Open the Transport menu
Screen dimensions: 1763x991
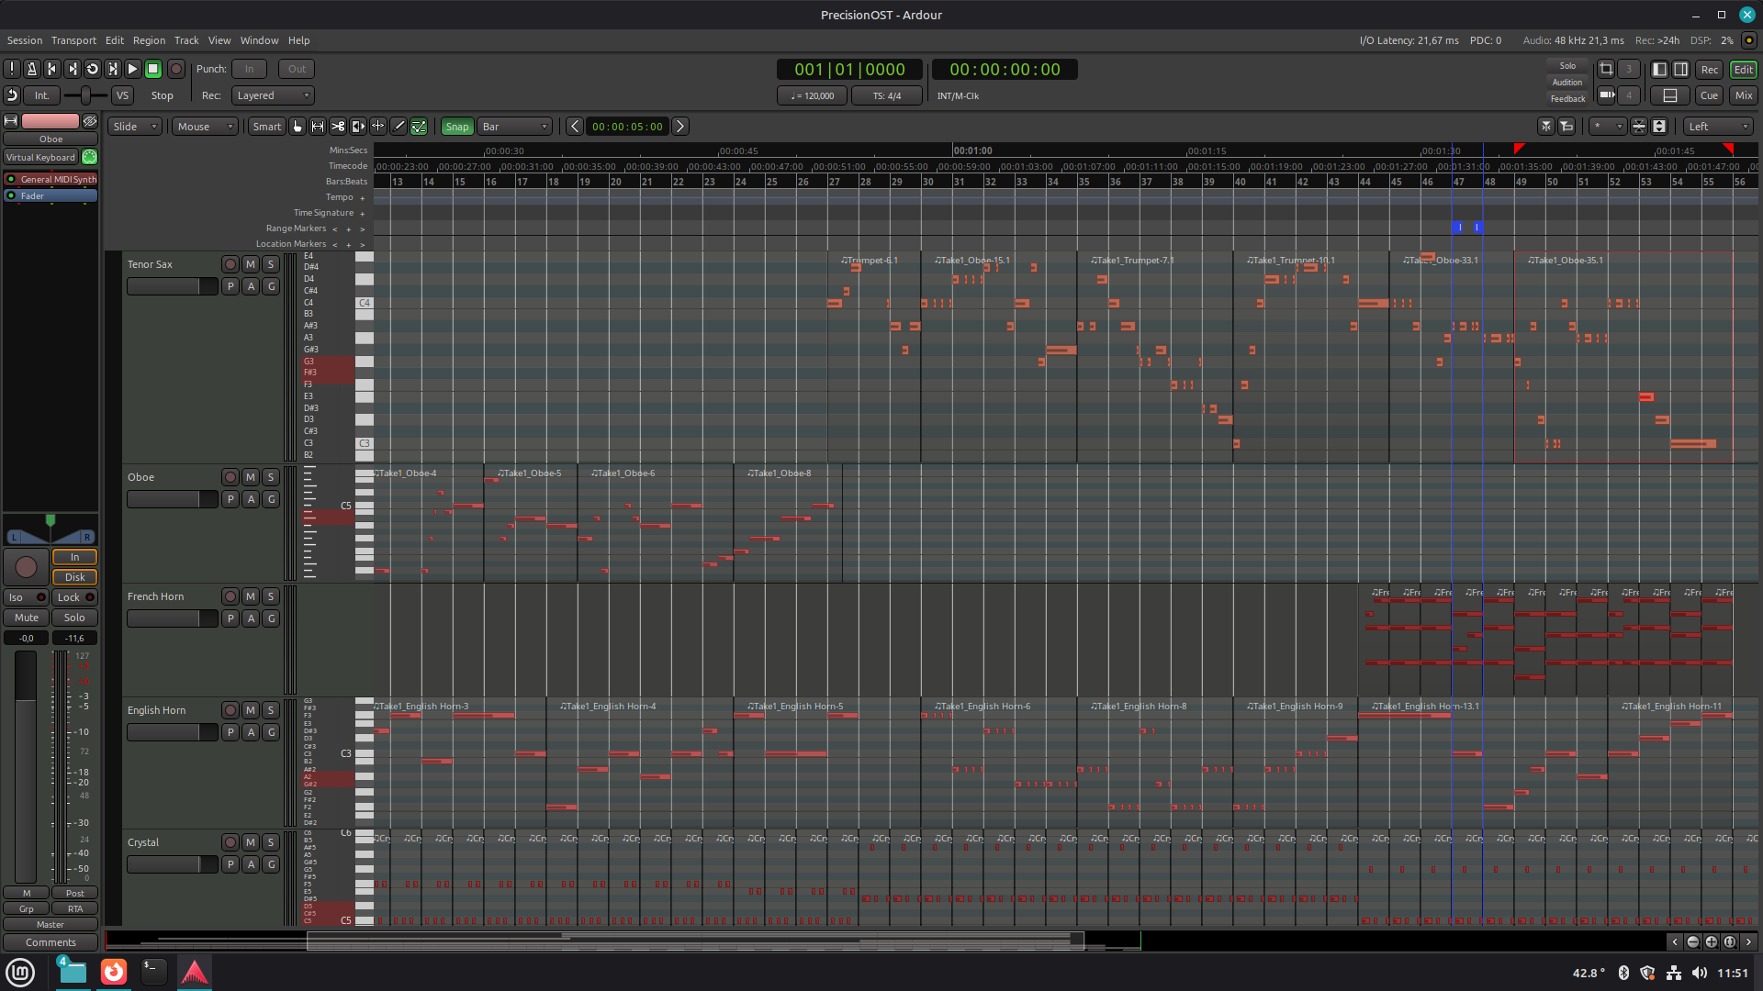coord(73,40)
